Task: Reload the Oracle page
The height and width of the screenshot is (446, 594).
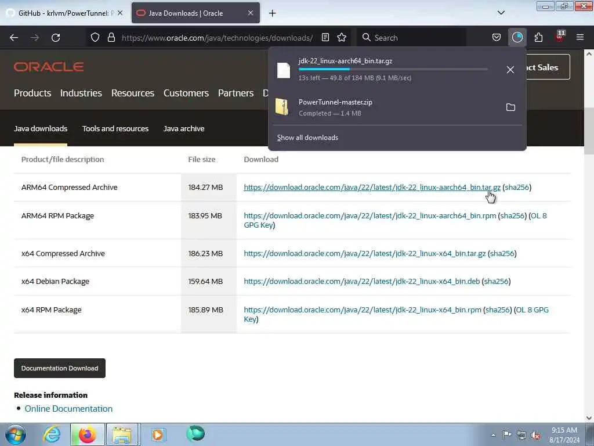Action: coord(56,38)
